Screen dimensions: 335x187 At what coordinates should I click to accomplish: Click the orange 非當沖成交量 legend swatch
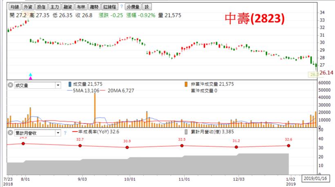(186, 84)
